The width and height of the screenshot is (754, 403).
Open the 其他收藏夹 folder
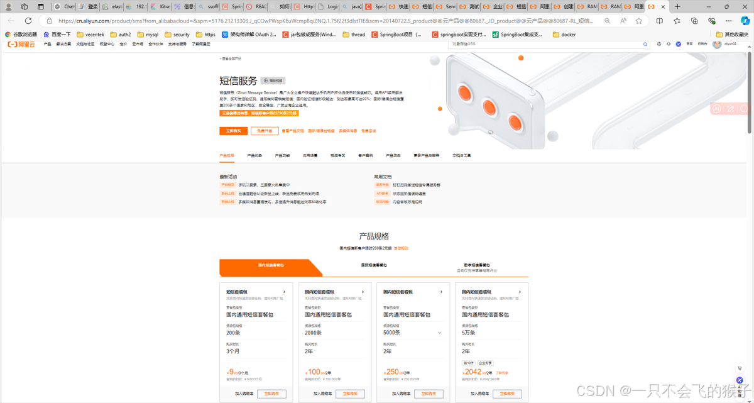pos(732,35)
